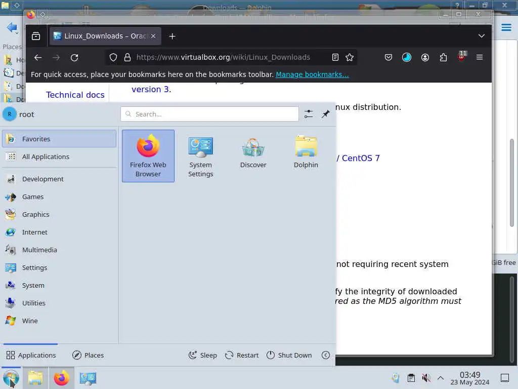Toggle Firefox reader view
Screen dimensions: 518x389
335,57
